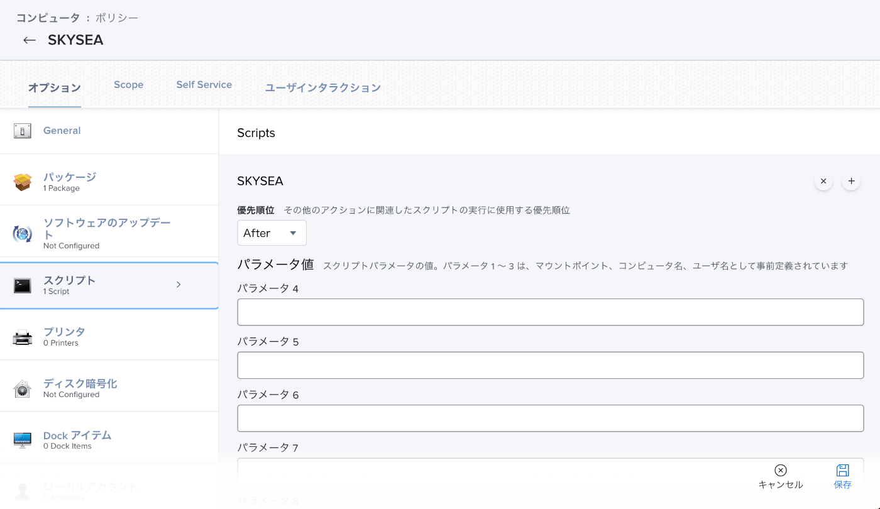880x509 pixels.
Task: Switch to the オプション tab
Action: [x=54, y=87]
